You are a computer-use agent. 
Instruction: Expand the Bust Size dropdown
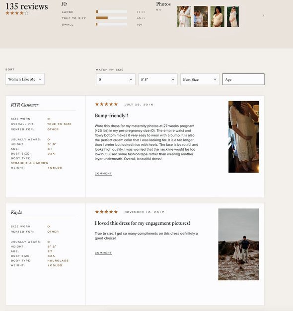pos(200,79)
